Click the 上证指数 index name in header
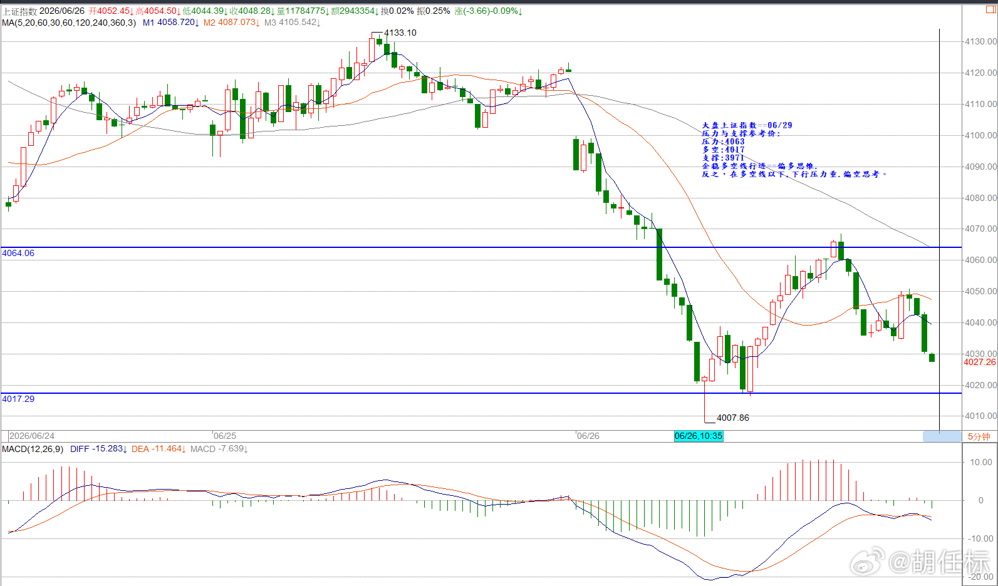Viewport: 998px width, 586px height. click(19, 11)
